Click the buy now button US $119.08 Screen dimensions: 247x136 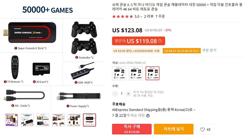pyautogui.click(x=132, y=129)
